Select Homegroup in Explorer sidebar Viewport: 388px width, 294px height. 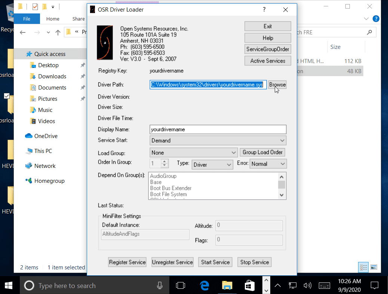[49, 181]
